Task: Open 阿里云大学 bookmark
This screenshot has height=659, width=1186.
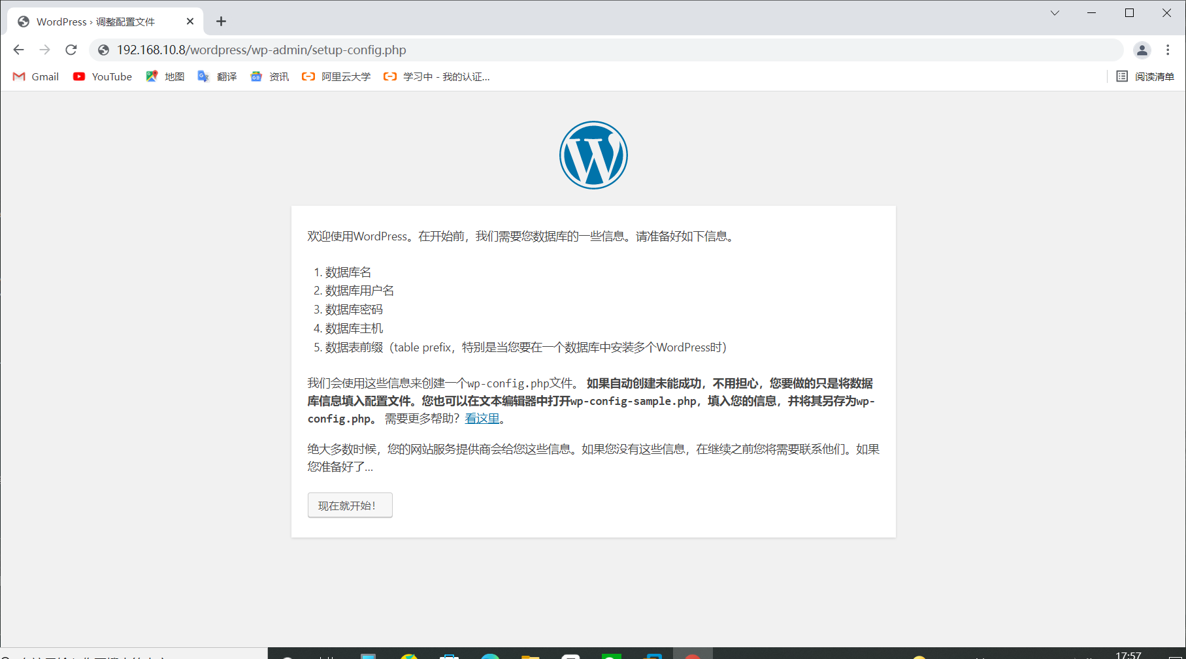Action: tap(337, 76)
